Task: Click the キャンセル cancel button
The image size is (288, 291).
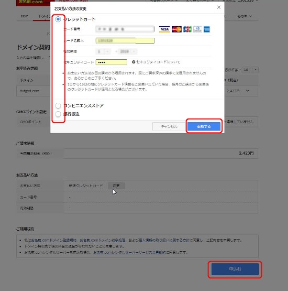Action: [169, 126]
